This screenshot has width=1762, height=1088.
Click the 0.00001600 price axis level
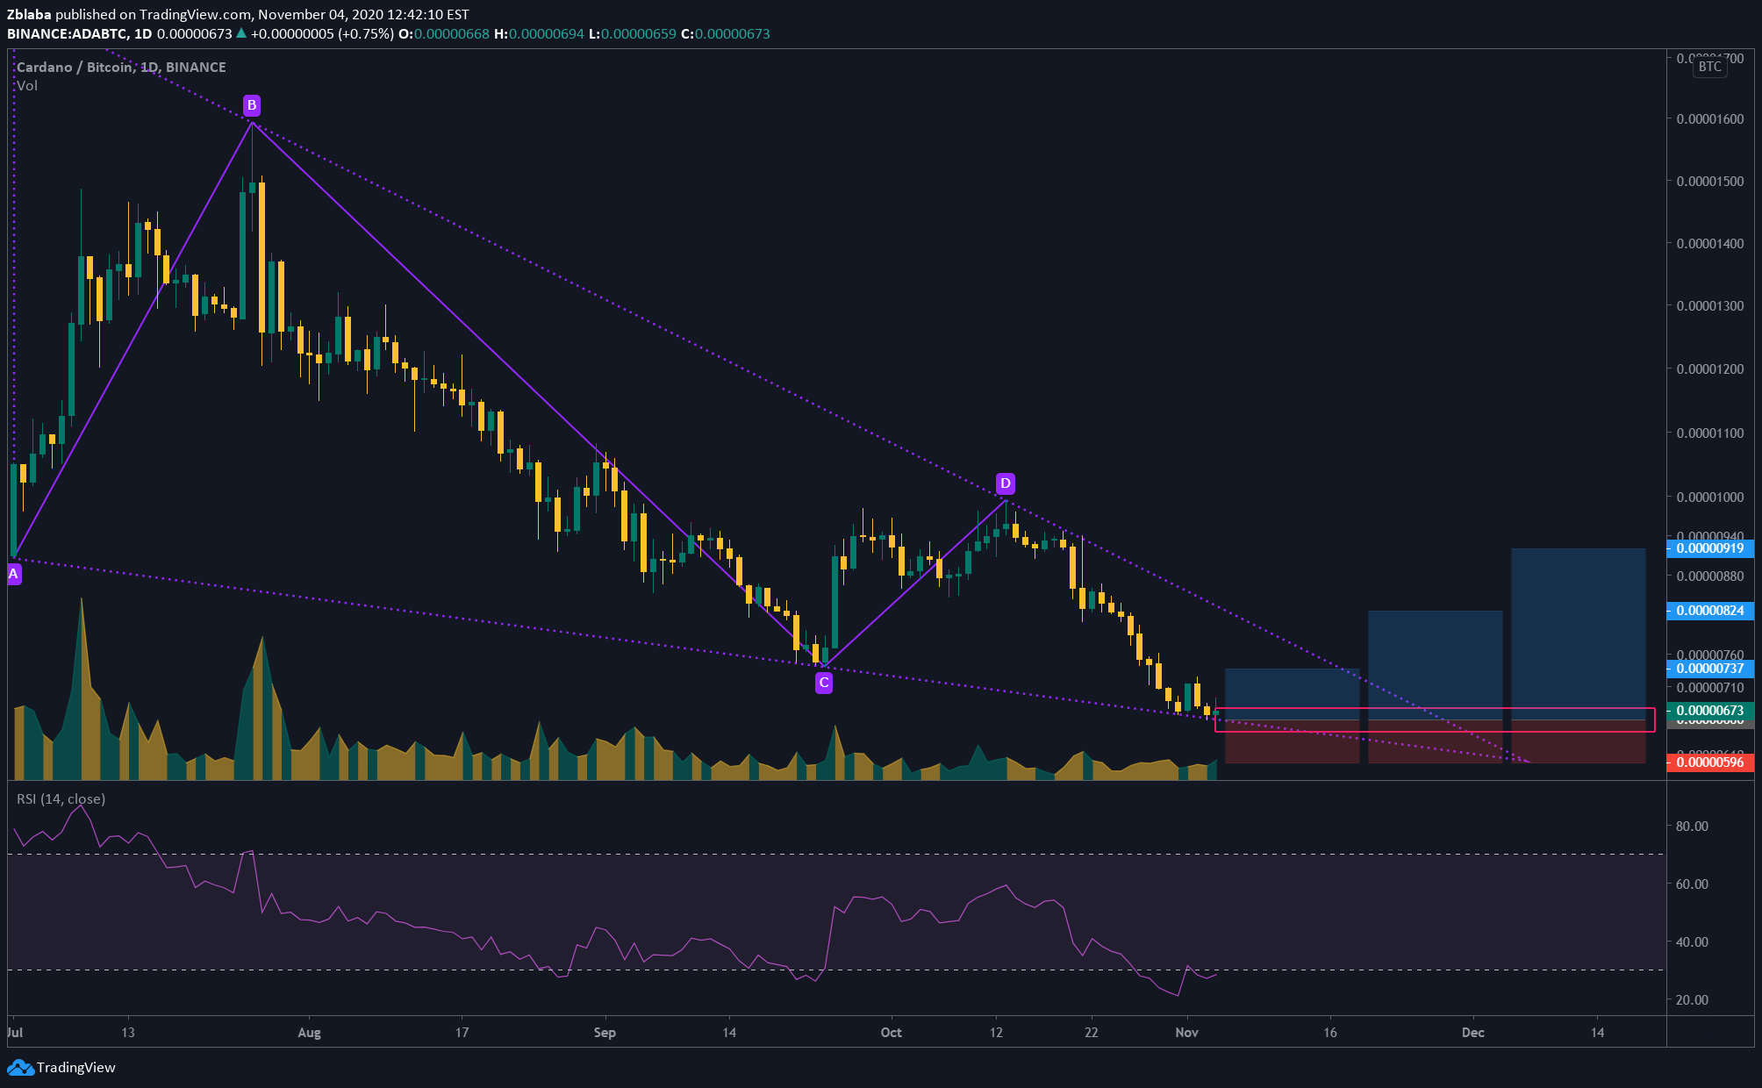click(1709, 119)
